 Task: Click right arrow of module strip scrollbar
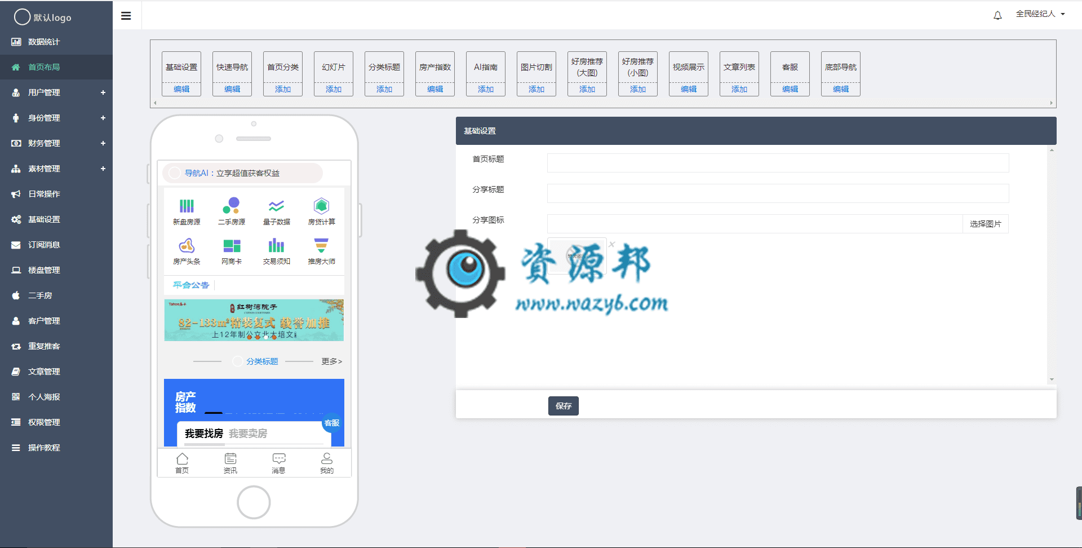pyautogui.click(x=1052, y=103)
